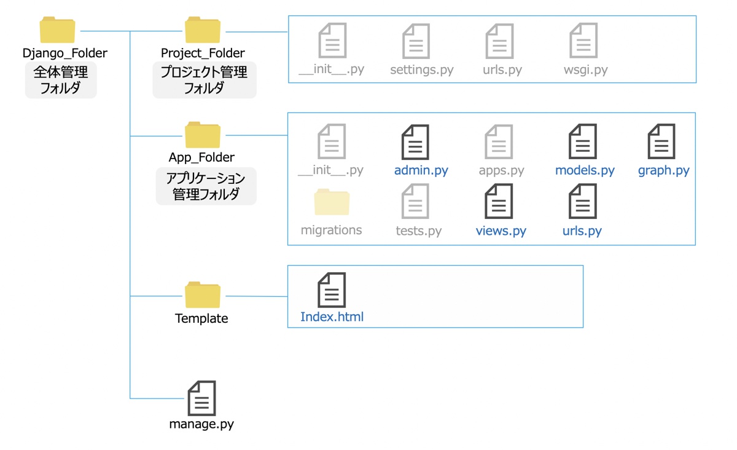Click the Index.html file label
The image size is (737, 450).
click(332, 317)
